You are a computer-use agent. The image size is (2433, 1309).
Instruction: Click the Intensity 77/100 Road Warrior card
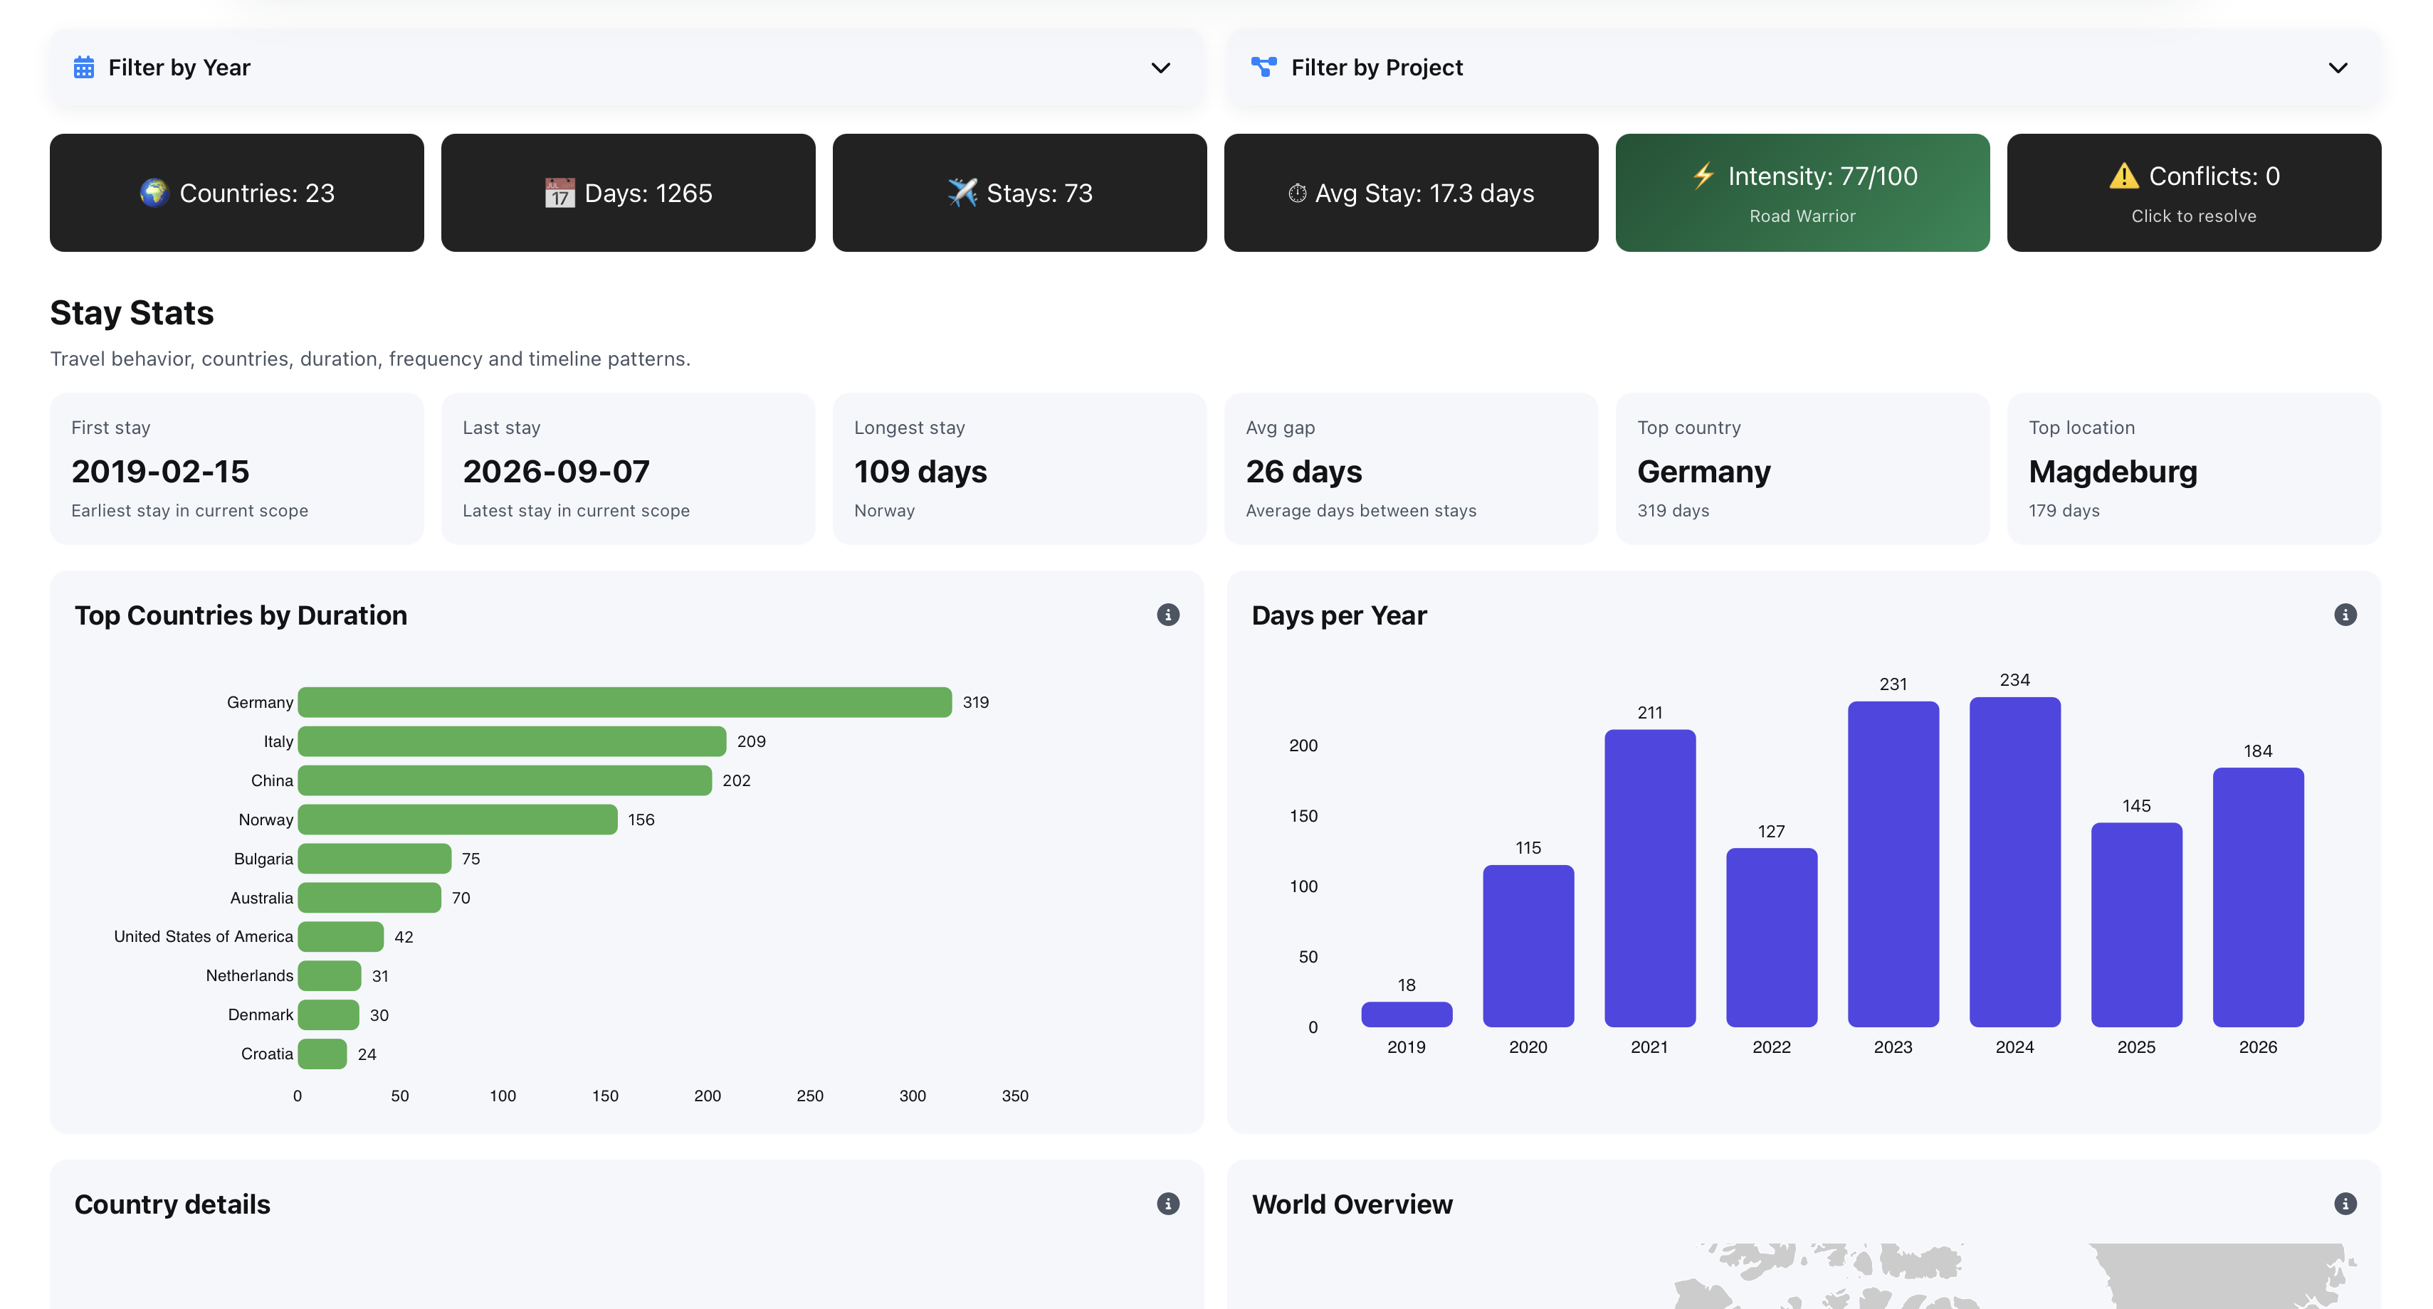[x=1802, y=191]
